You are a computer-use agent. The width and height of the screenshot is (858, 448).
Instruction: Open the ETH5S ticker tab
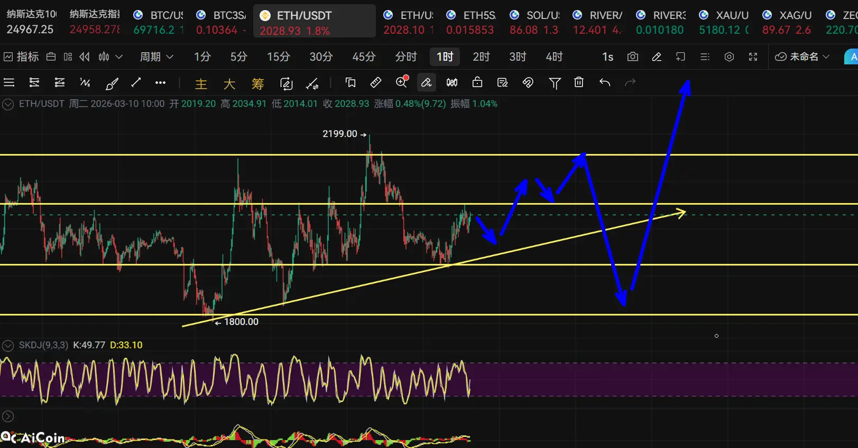click(x=471, y=22)
